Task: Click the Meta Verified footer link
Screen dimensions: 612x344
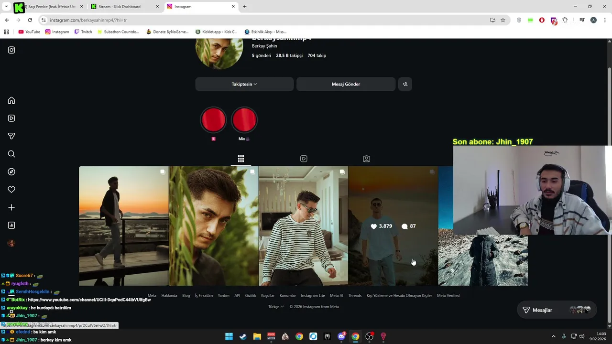Action: 448,295
